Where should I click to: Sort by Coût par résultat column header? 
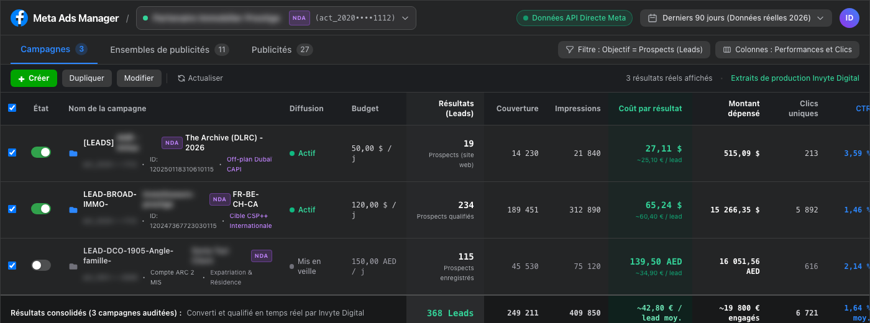click(x=650, y=109)
